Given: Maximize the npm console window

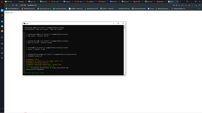Looking at the screenshot, I should tap(118, 23).
